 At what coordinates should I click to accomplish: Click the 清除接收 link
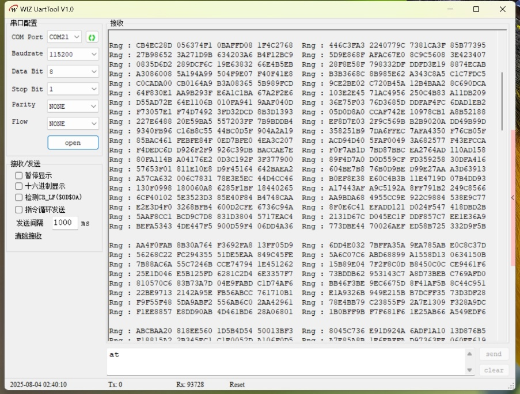click(28, 236)
